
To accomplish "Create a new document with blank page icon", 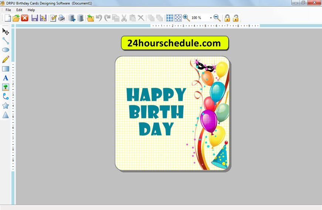I will 8,18.
